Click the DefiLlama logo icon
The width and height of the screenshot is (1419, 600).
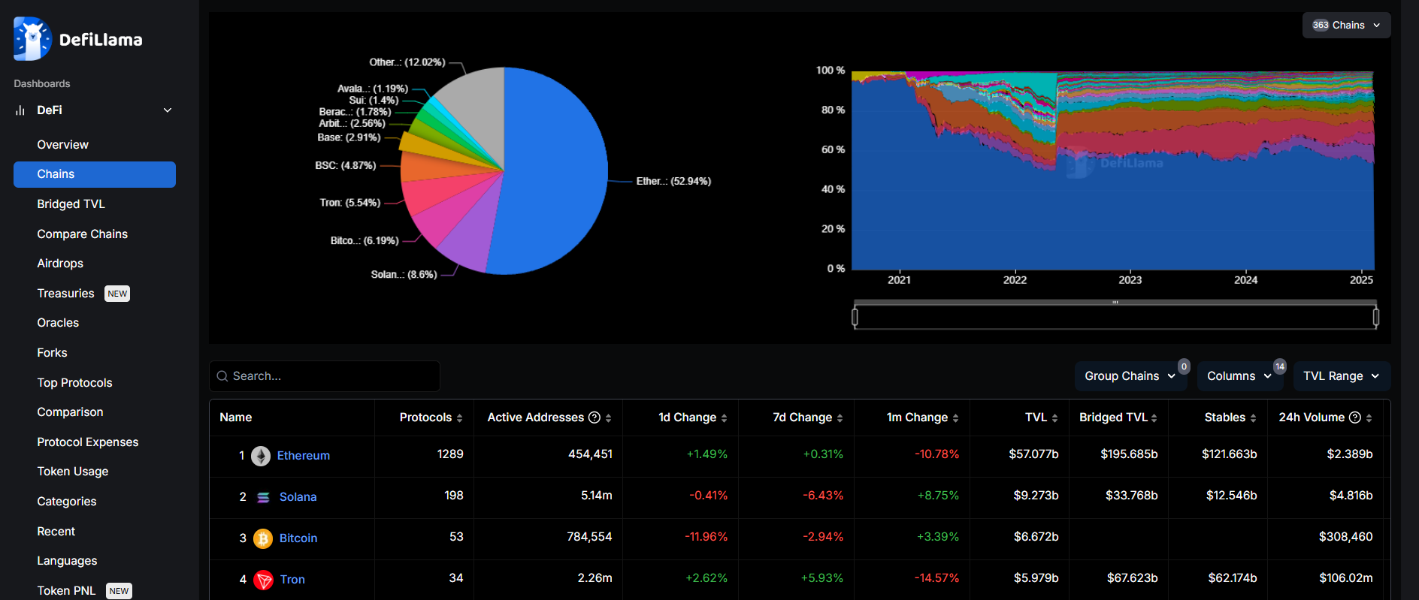pyautogui.click(x=32, y=38)
